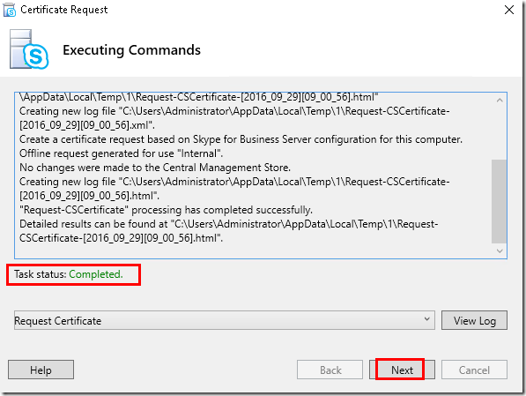Click the Create a certificate request log line
Viewport: 526px width, 396px height.
(241, 139)
